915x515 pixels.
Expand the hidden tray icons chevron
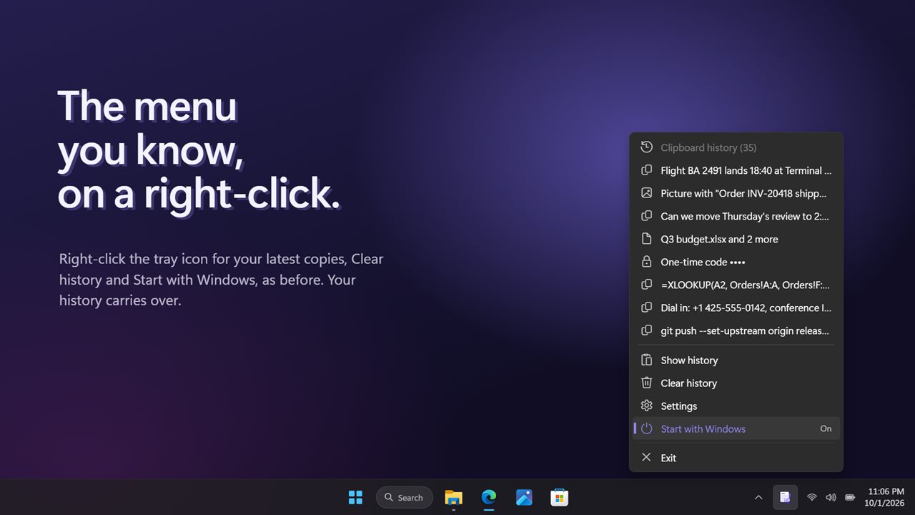[758, 497]
